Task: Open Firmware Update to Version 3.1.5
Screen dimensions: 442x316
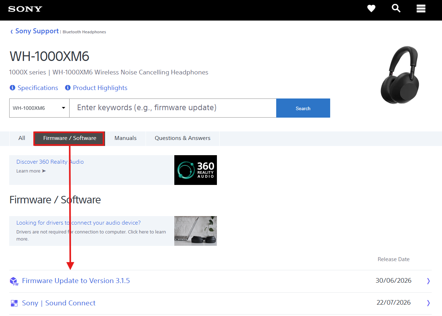Action: tap(76, 281)
